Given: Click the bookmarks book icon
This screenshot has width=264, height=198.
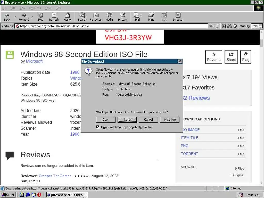Looking at the screenshot, I should [x=224, y=26].
